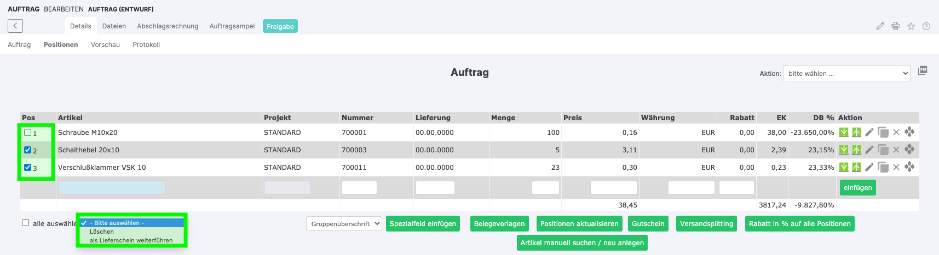Click the Artikel input field in new row
939x255 pixels.
pos(112,187)
